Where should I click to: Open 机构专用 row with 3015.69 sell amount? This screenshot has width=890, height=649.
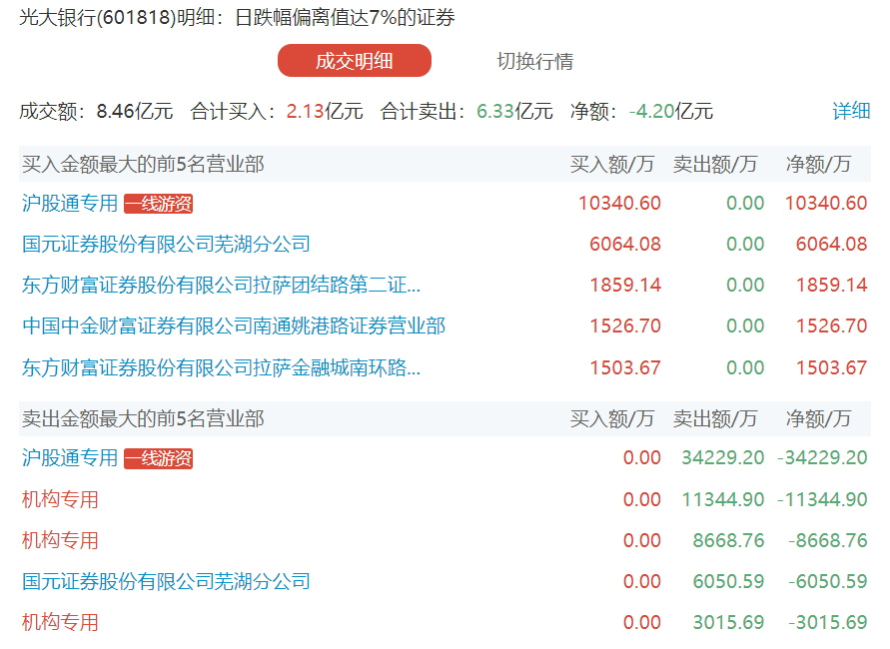coord(60,622)
